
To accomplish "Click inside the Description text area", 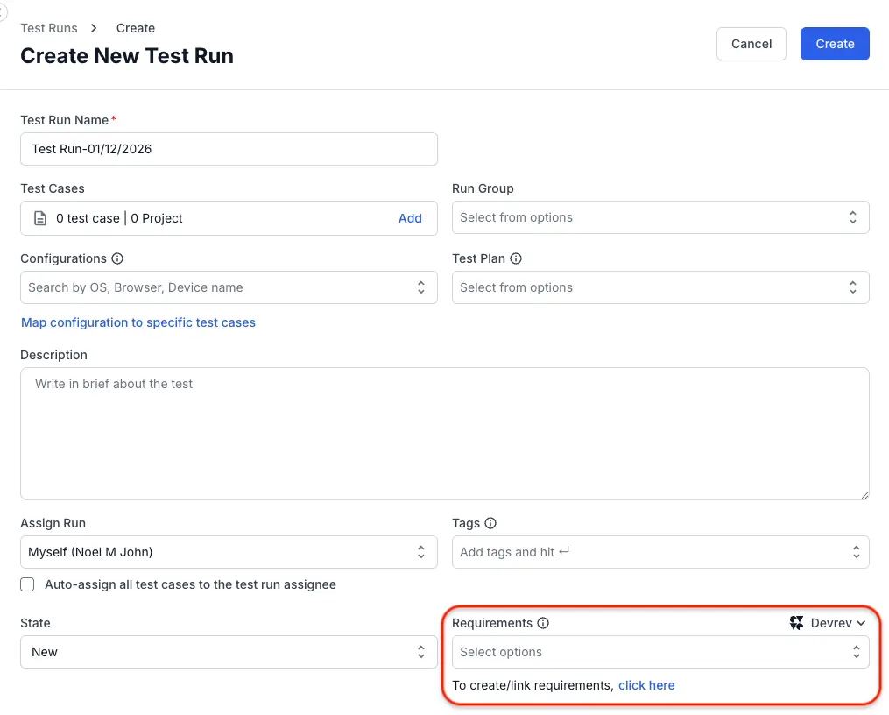I will click(445, 434).
